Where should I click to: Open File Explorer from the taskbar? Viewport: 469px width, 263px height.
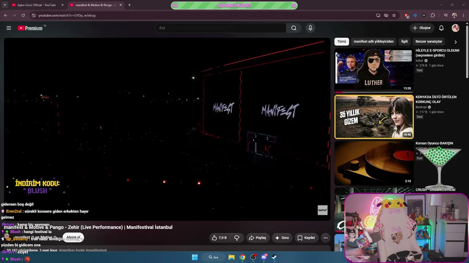pos(232,257)
